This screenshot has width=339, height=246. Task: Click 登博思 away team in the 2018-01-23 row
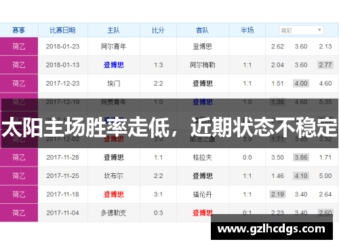(x=202, y=46)
